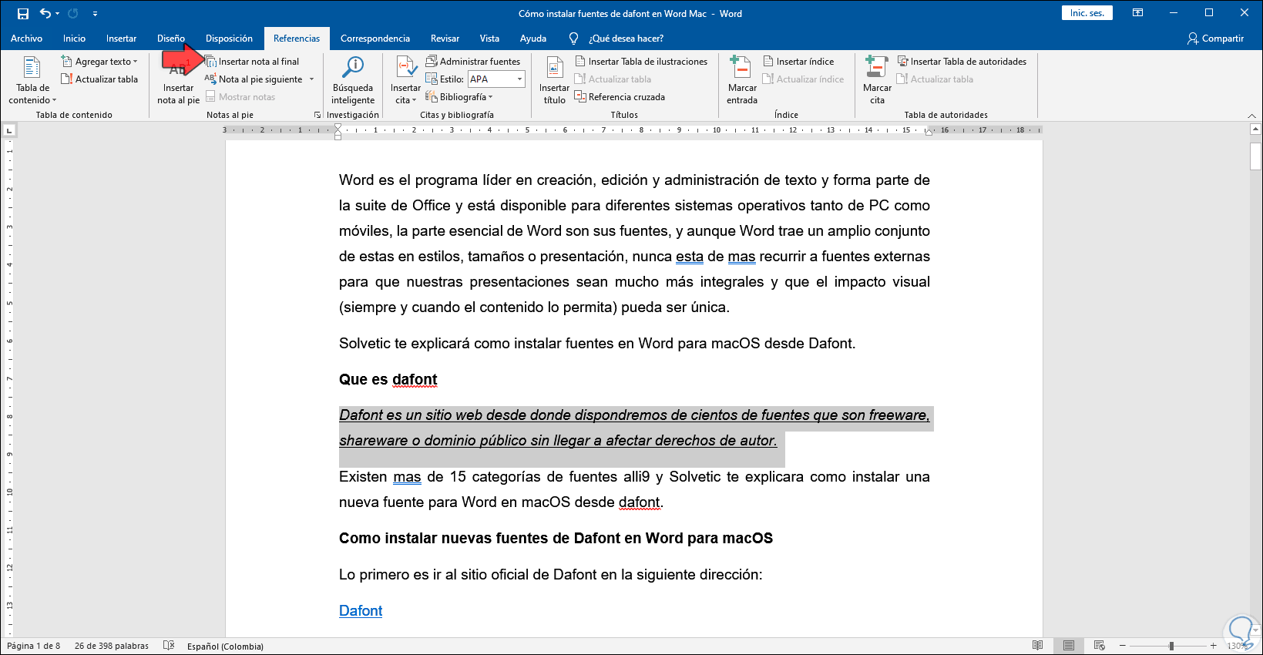Image resolution: width=1263 pixels, height=655 pixels.
Task: Customize the Quick Access Toolbar dropdown
Action: click(95, 13)
